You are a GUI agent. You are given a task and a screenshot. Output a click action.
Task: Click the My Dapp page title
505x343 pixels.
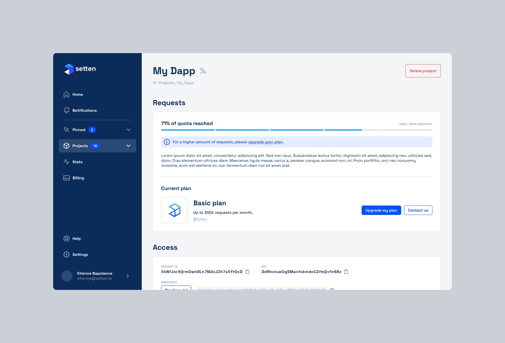(x=174, y=71)
